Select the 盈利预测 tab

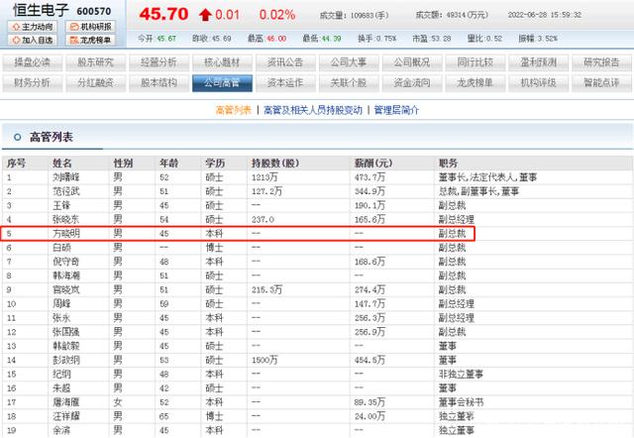539,62
